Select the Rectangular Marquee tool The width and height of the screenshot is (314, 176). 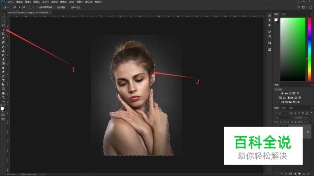click(x=3, y=21)
